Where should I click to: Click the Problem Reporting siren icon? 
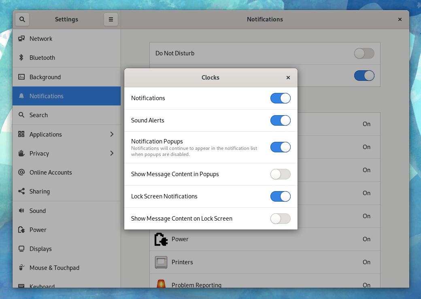(160, 284)
